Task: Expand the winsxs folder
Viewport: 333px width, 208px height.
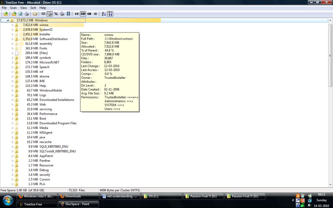Action: pyautogui.click(x=12, y=25)
